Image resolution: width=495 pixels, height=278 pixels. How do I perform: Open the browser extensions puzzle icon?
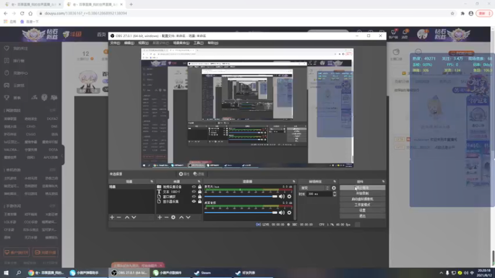pos(462,13)
